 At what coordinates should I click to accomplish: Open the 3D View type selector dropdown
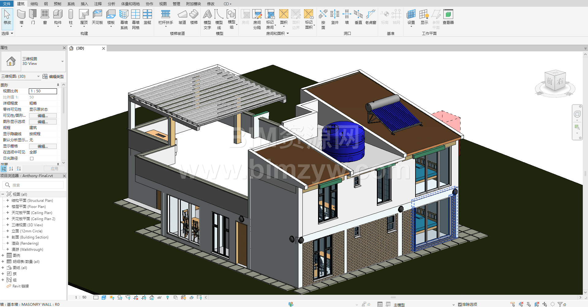[x=63, y=61]
